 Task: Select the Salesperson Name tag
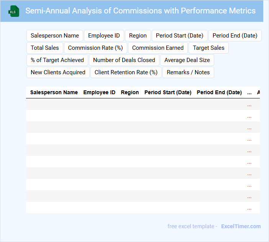click(x=55, y=36)
